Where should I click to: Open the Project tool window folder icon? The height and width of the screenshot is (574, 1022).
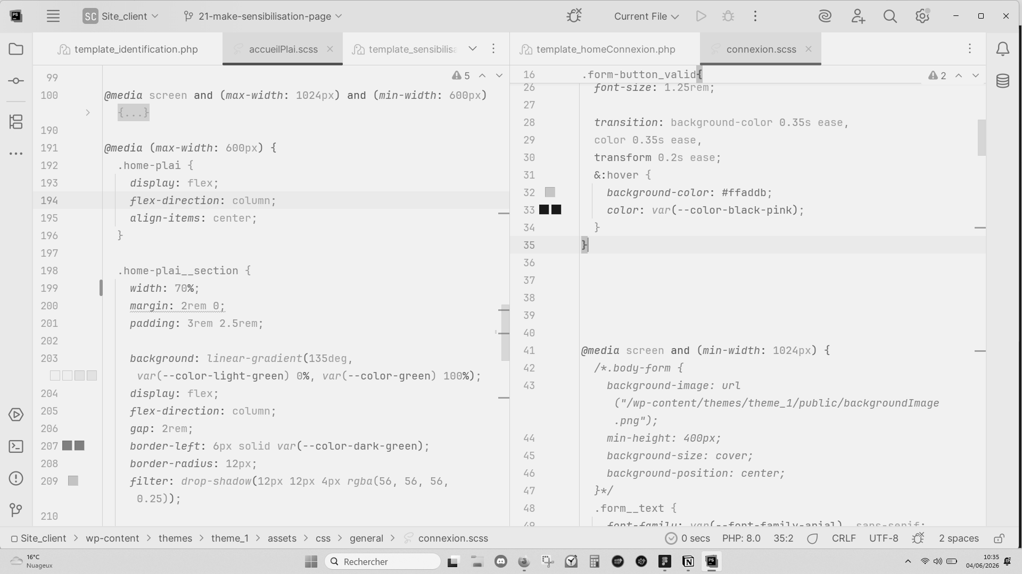(x=16, y=49)
